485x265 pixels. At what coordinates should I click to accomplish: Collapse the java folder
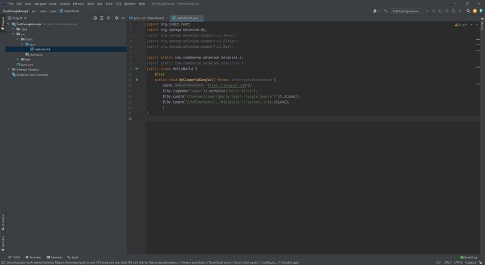23,44
